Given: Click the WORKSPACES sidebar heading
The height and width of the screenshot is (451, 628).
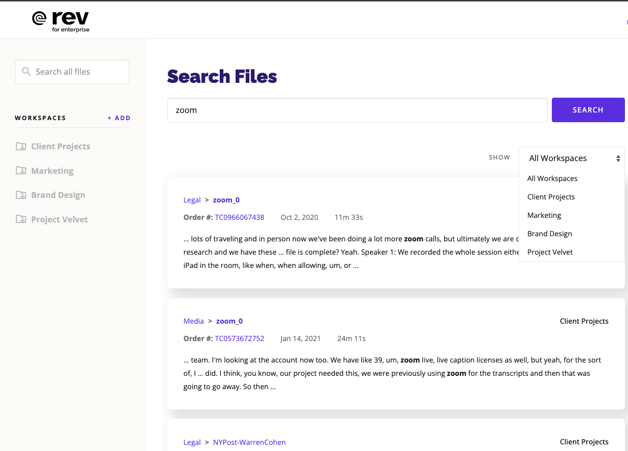Looking at the screenshot, I should [x=40, y=118].
